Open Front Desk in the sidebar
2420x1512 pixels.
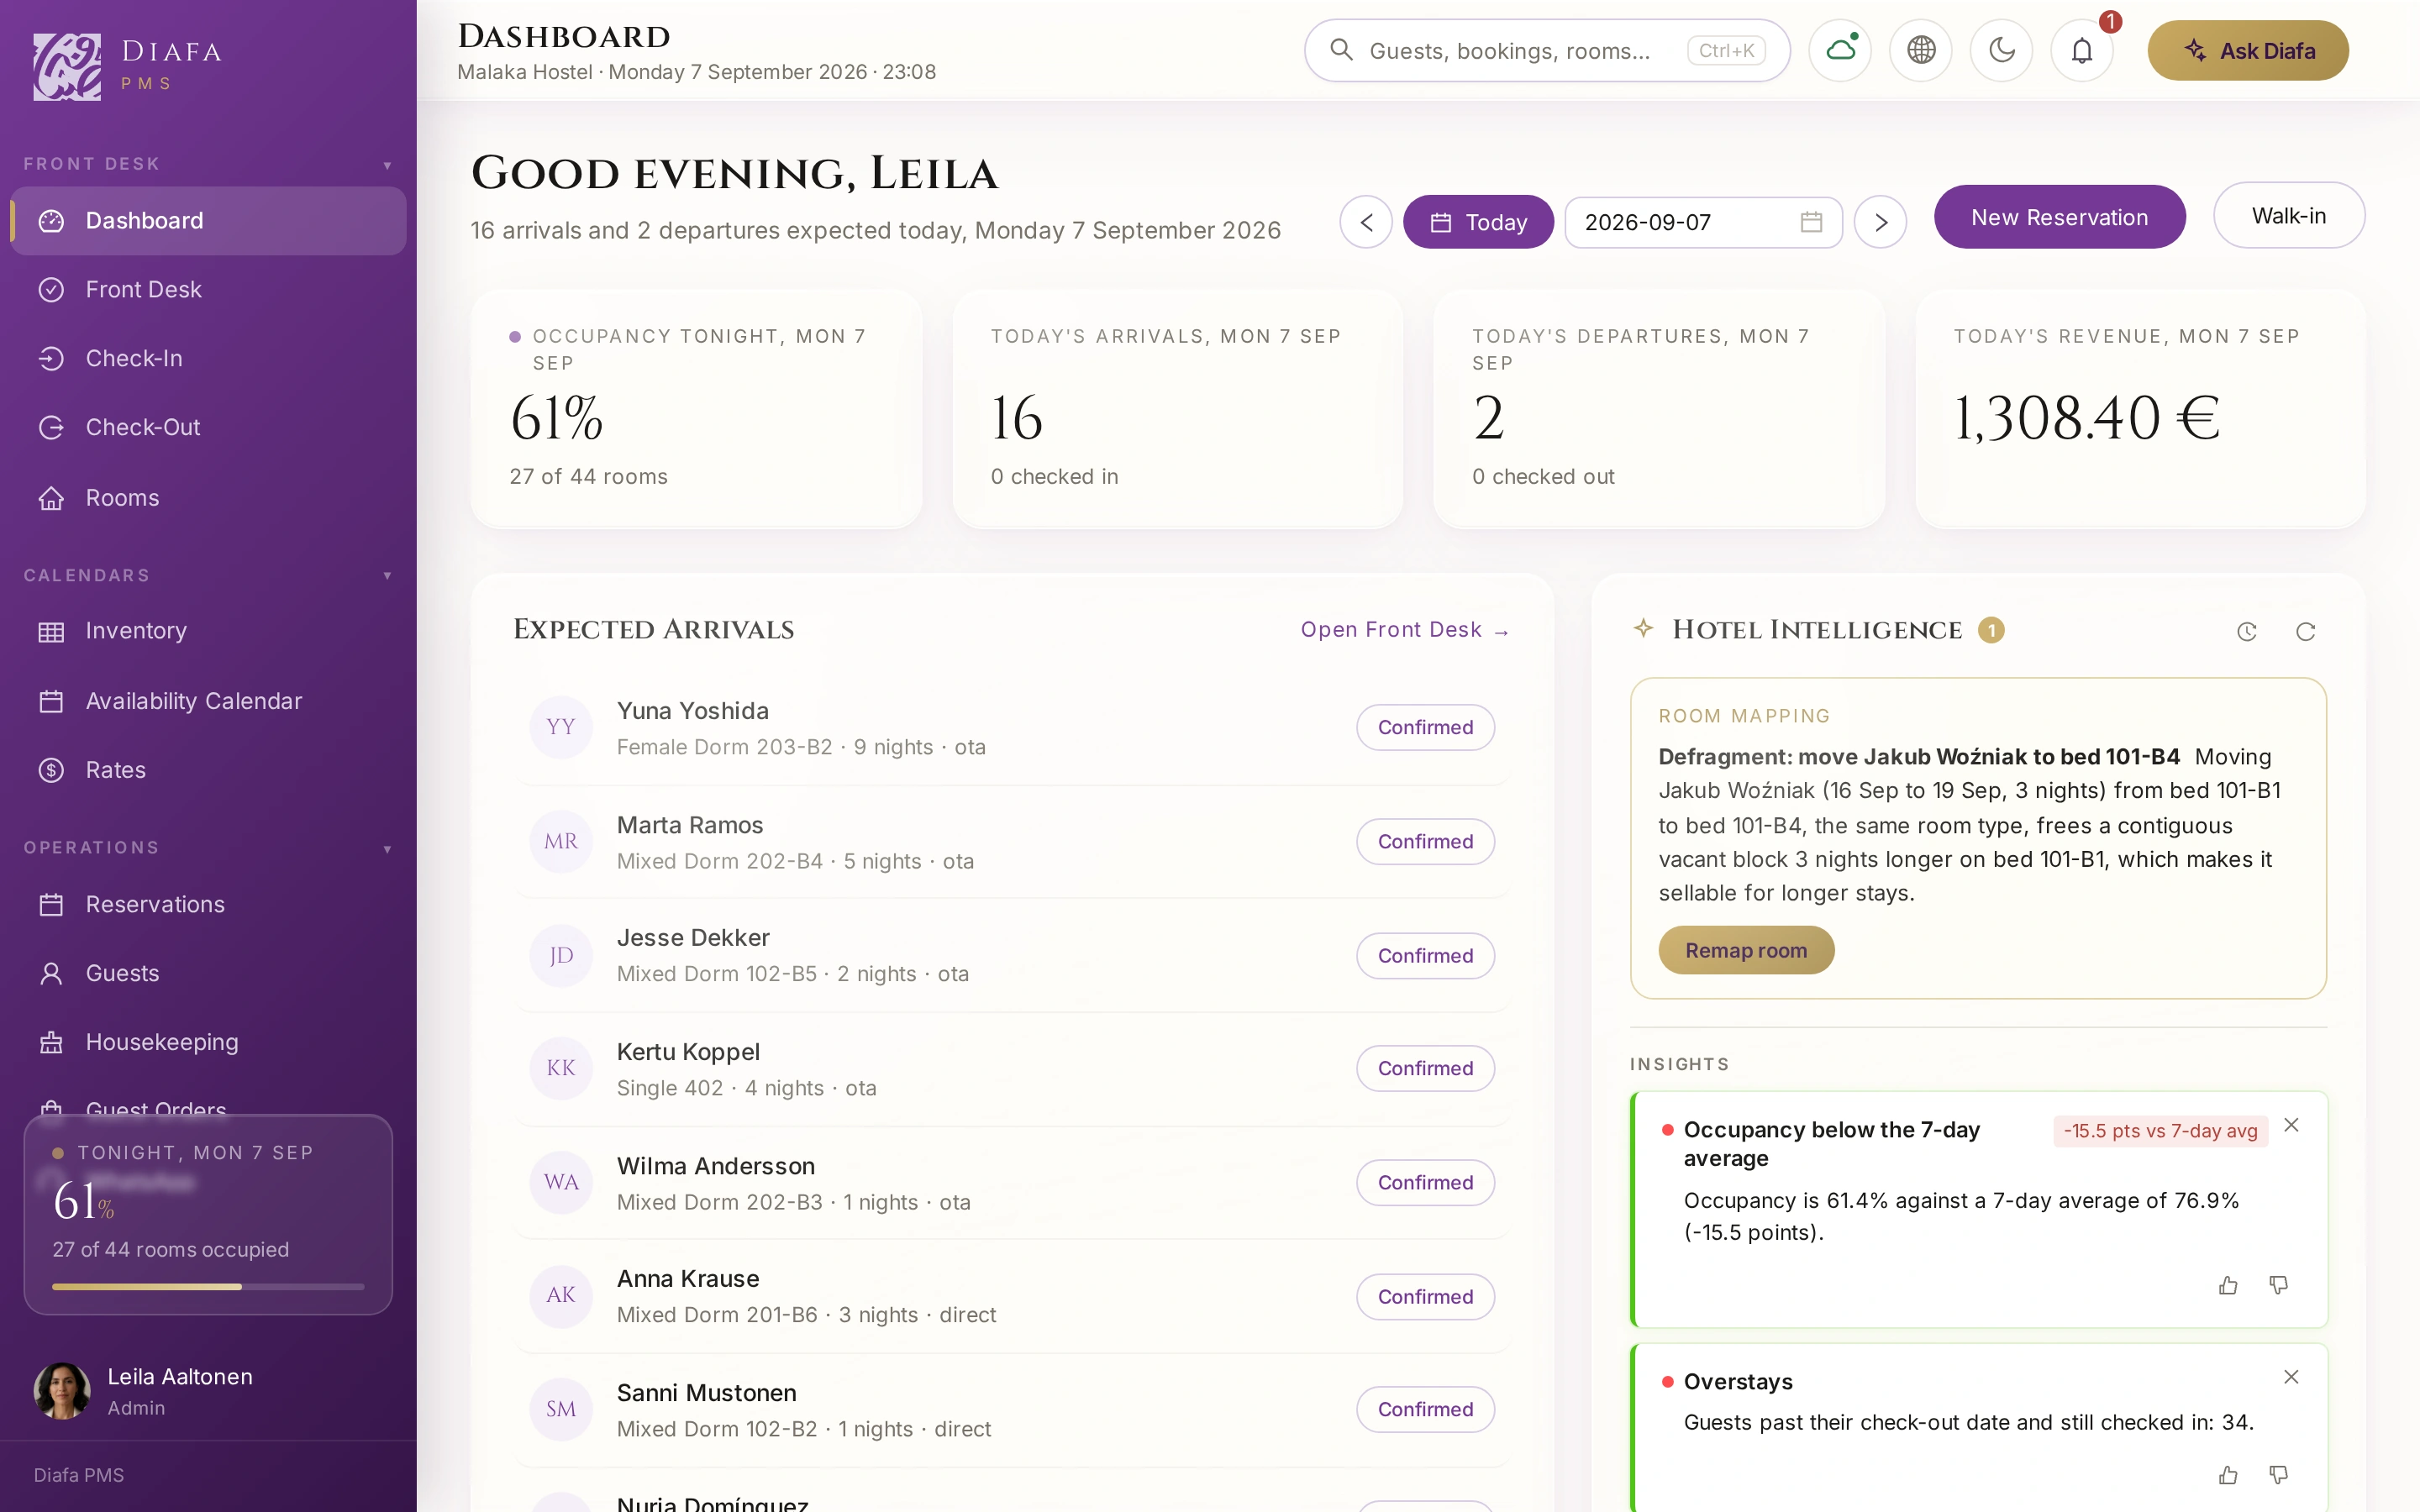208,289
